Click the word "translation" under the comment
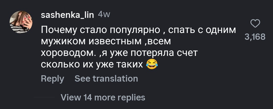The width and height of the screenshot is (273, 109). coord(116,79)
